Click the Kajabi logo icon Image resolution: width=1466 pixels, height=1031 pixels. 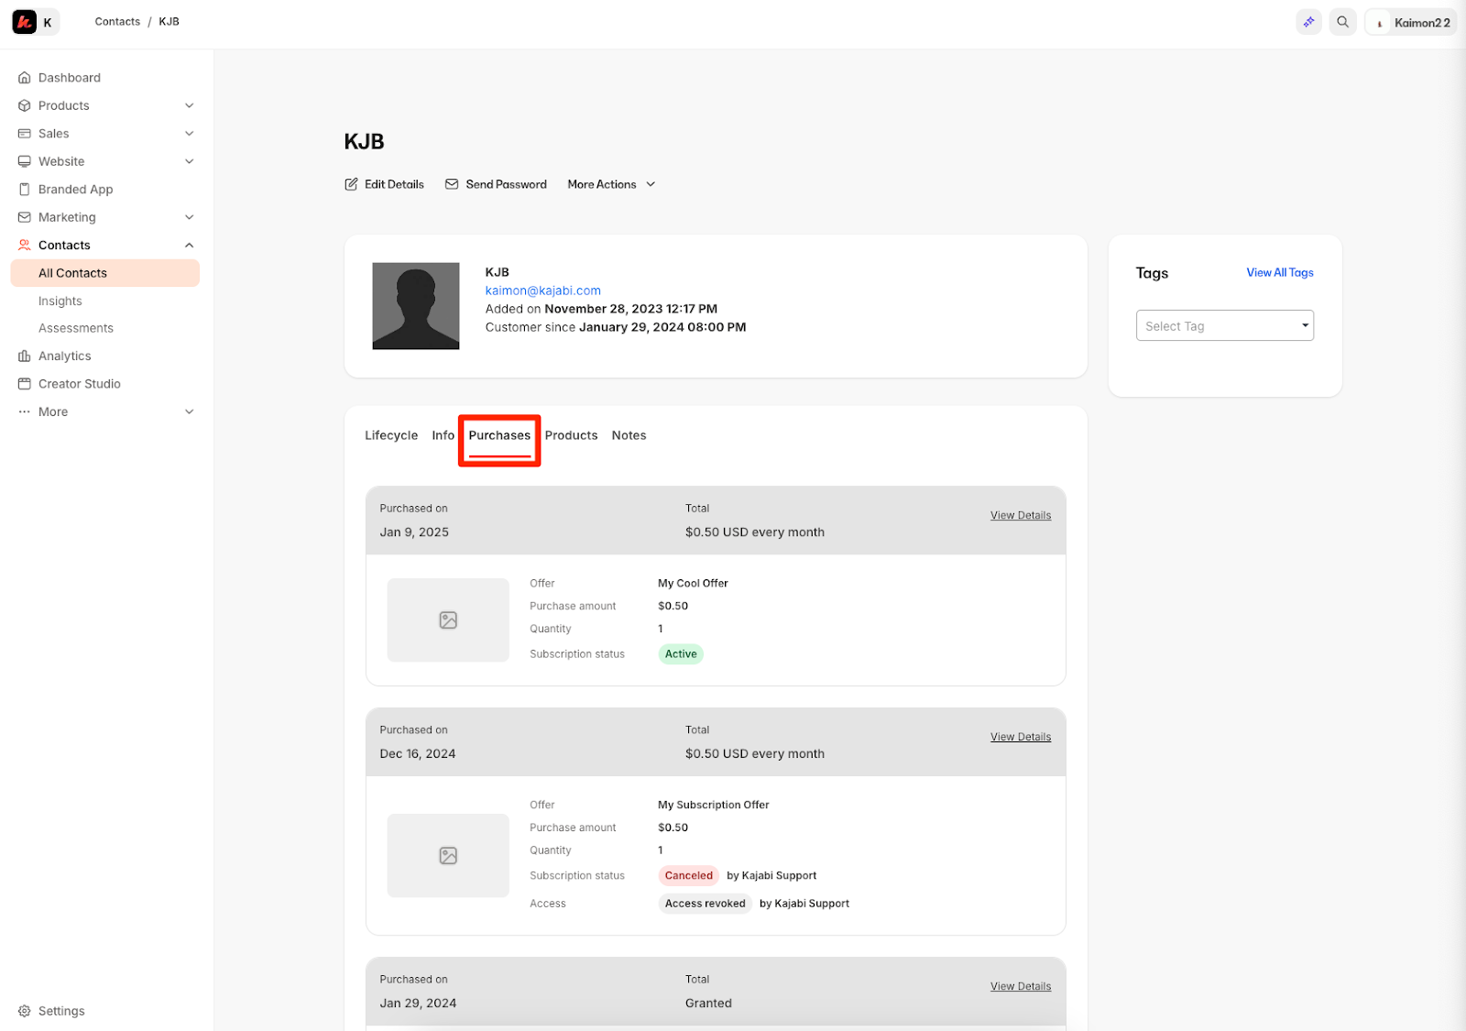(25, 22)
